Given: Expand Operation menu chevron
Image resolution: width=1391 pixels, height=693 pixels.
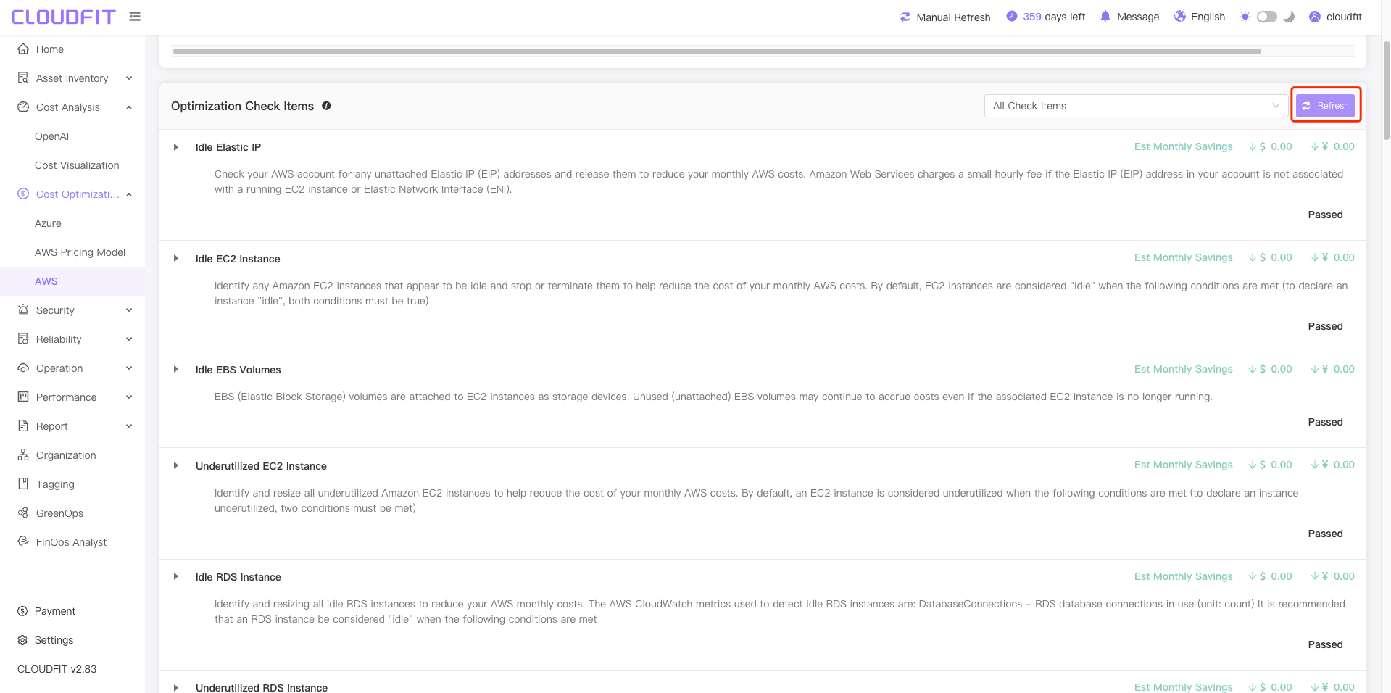Looking at the screenshot, I should [x=129, y=368].
